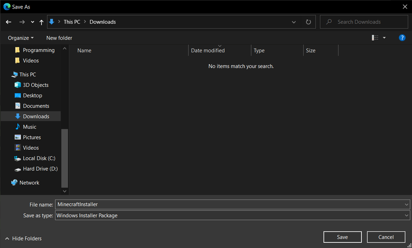Image resolution: width=412 pixels, height=248 pixels.
Task: Open Local Disk (C:) from the sidebar
Action: [38, 158]
